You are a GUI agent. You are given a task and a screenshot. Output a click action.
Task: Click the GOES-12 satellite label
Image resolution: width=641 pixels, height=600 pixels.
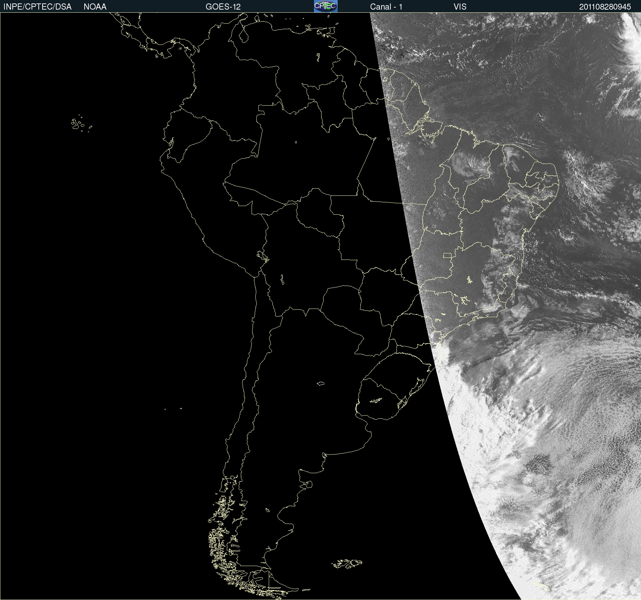(x=223, y=7)
